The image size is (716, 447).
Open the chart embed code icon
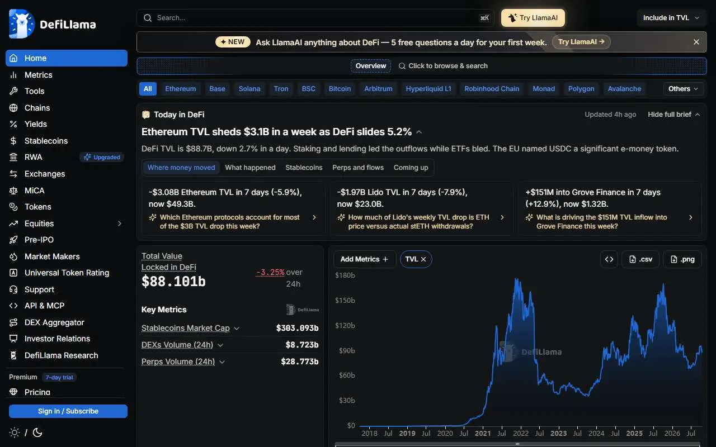click(x=609, y=259)
